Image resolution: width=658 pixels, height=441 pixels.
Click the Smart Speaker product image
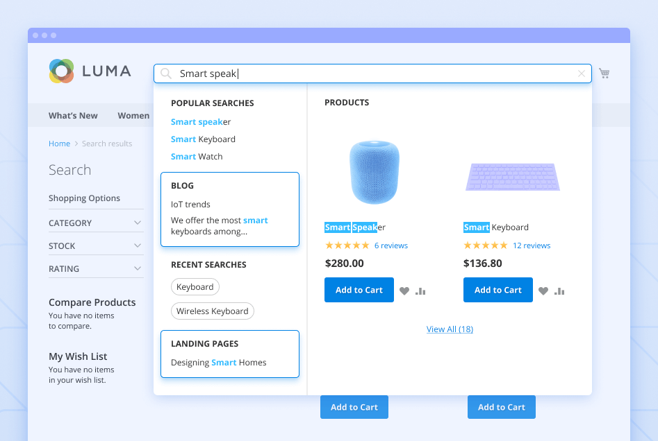(x=374, y=172)
